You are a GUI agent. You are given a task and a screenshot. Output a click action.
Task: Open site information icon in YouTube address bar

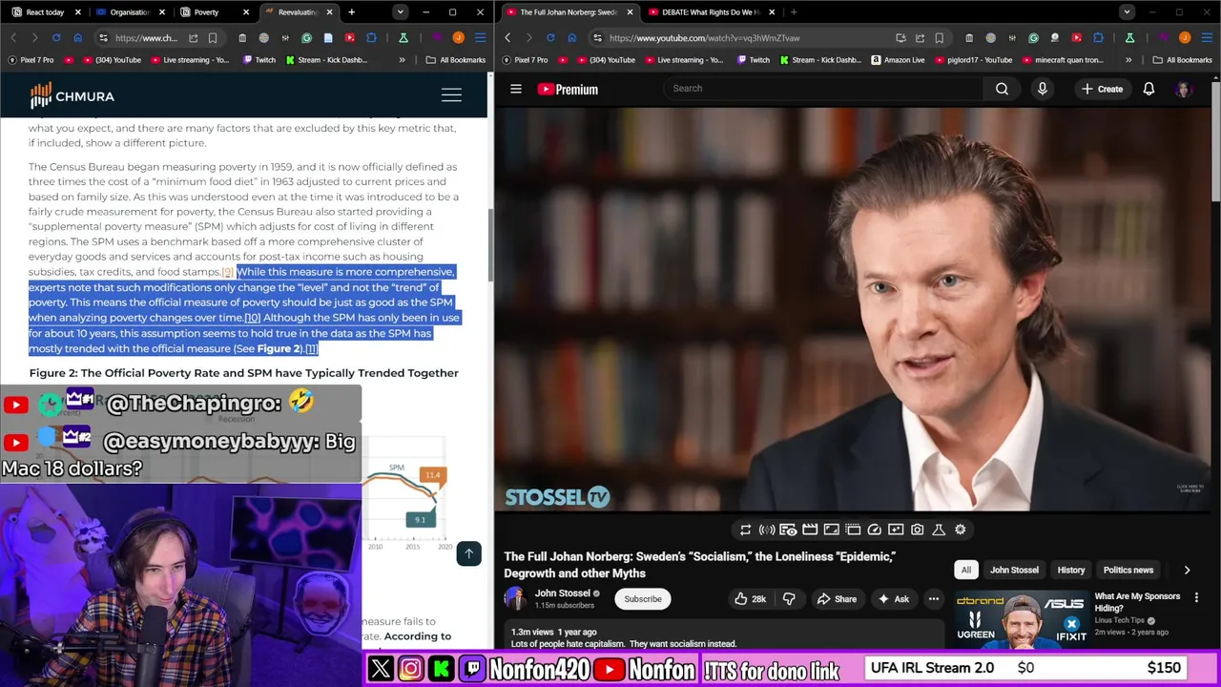[x=597, y=38]
